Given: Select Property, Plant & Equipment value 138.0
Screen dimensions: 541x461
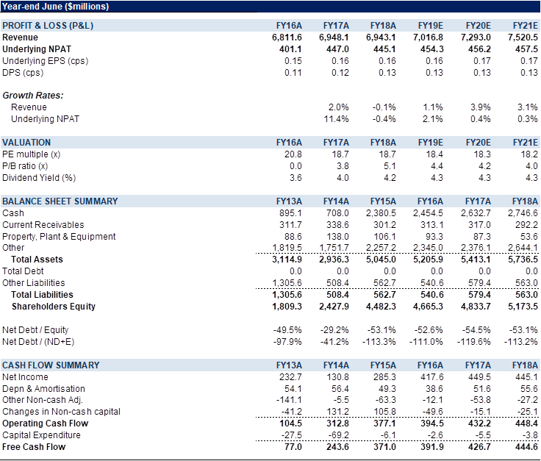Looking at the screenshot, I should pyautogui.click(x=337, y=237).
